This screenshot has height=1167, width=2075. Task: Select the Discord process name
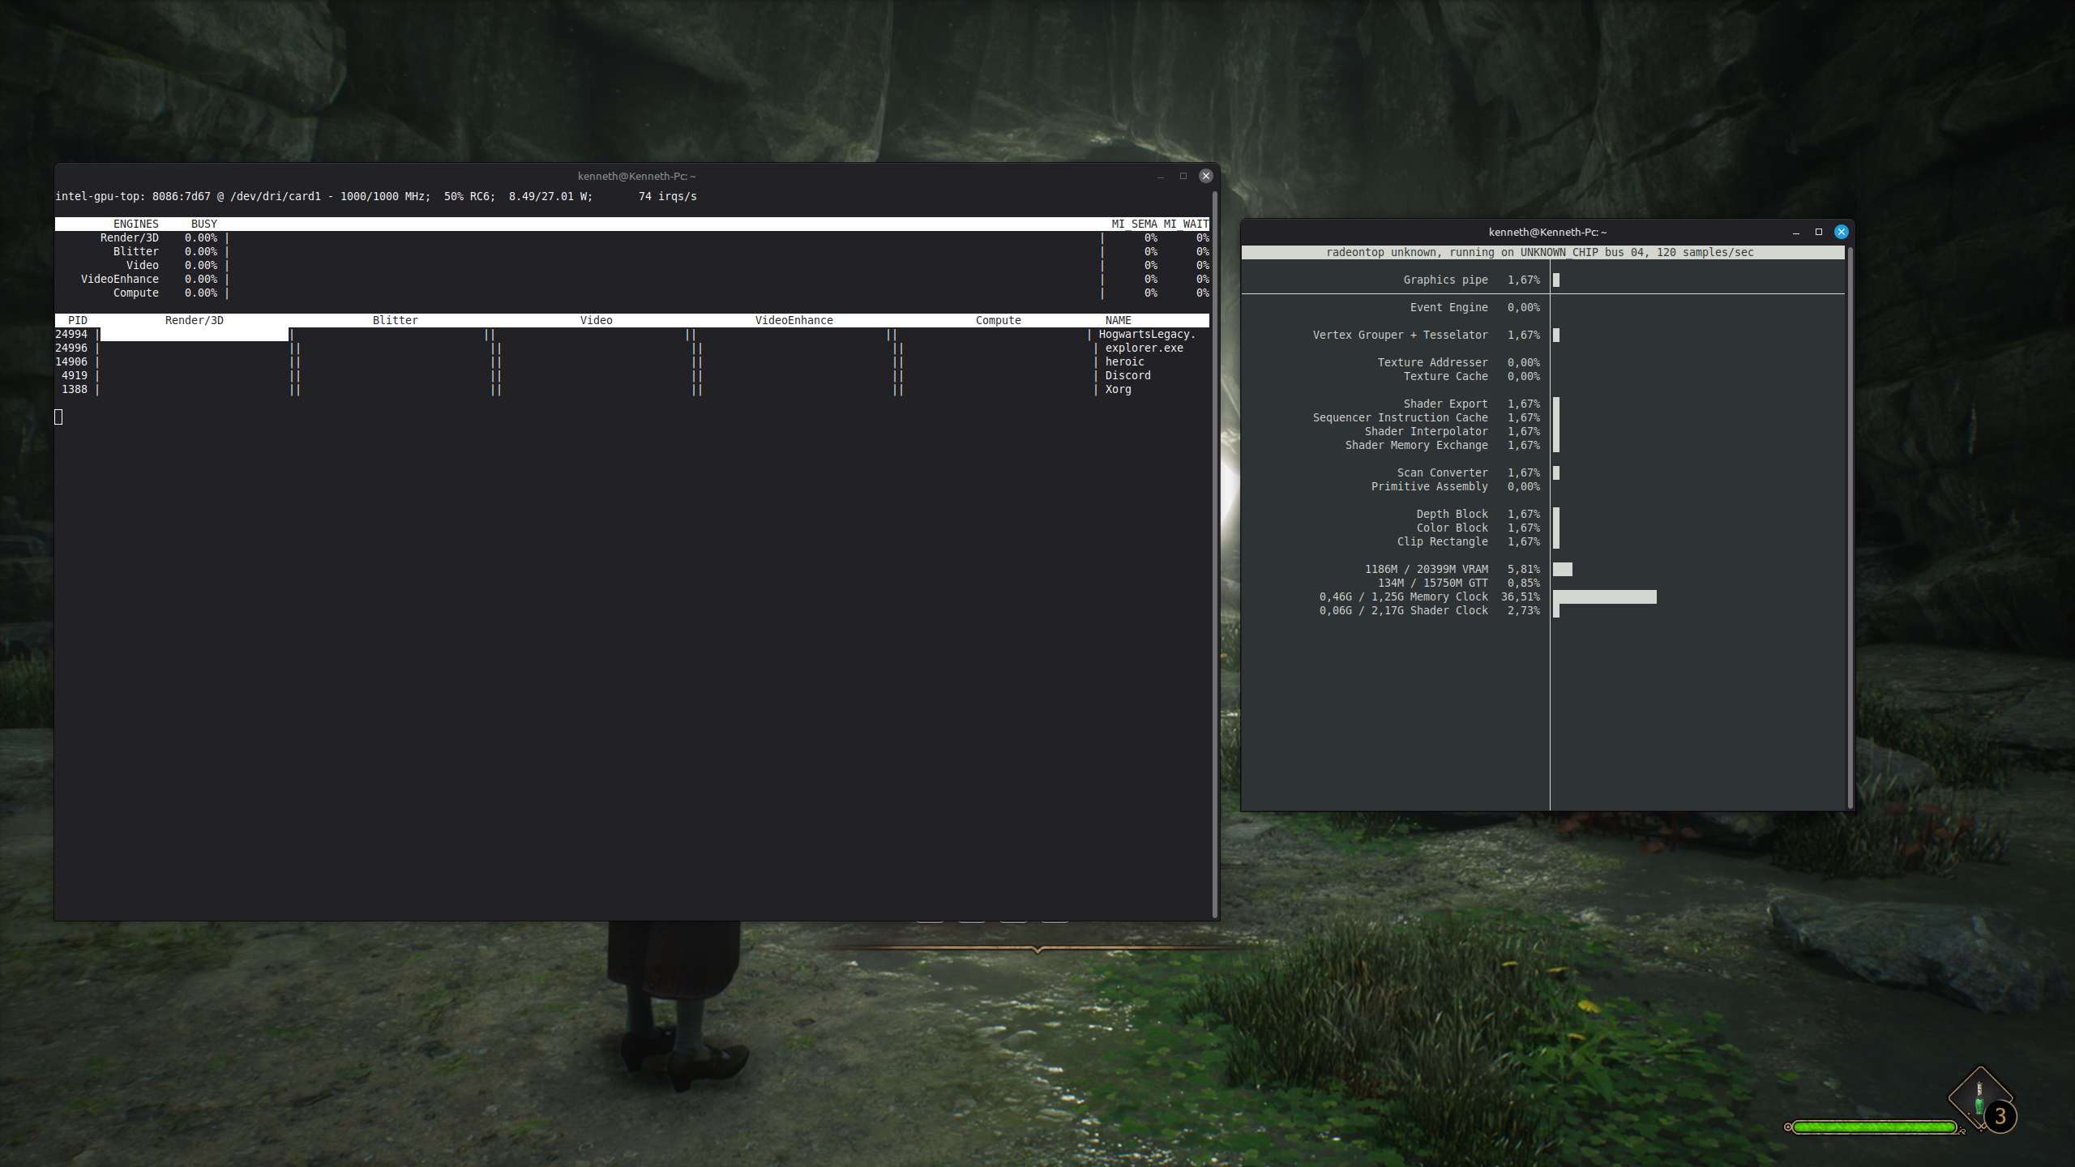(1127, 375)
